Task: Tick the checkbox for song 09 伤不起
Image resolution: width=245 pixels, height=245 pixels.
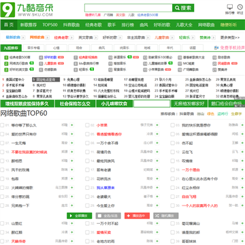Action: click(x=173, y=143)
